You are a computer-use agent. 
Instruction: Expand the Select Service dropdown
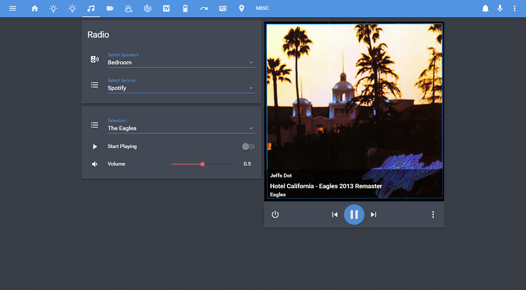coord(180,87)
